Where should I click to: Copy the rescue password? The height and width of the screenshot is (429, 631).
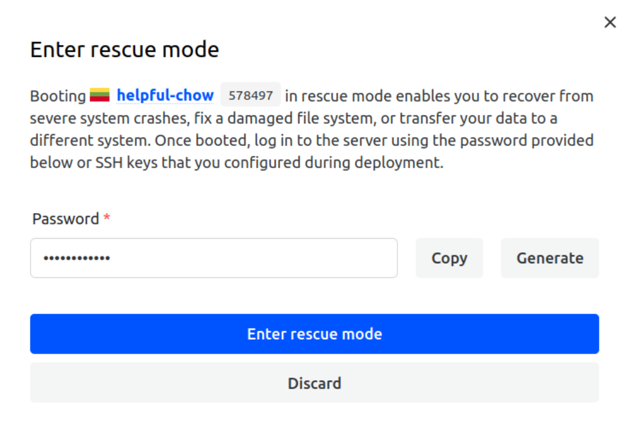coord(449,258)
